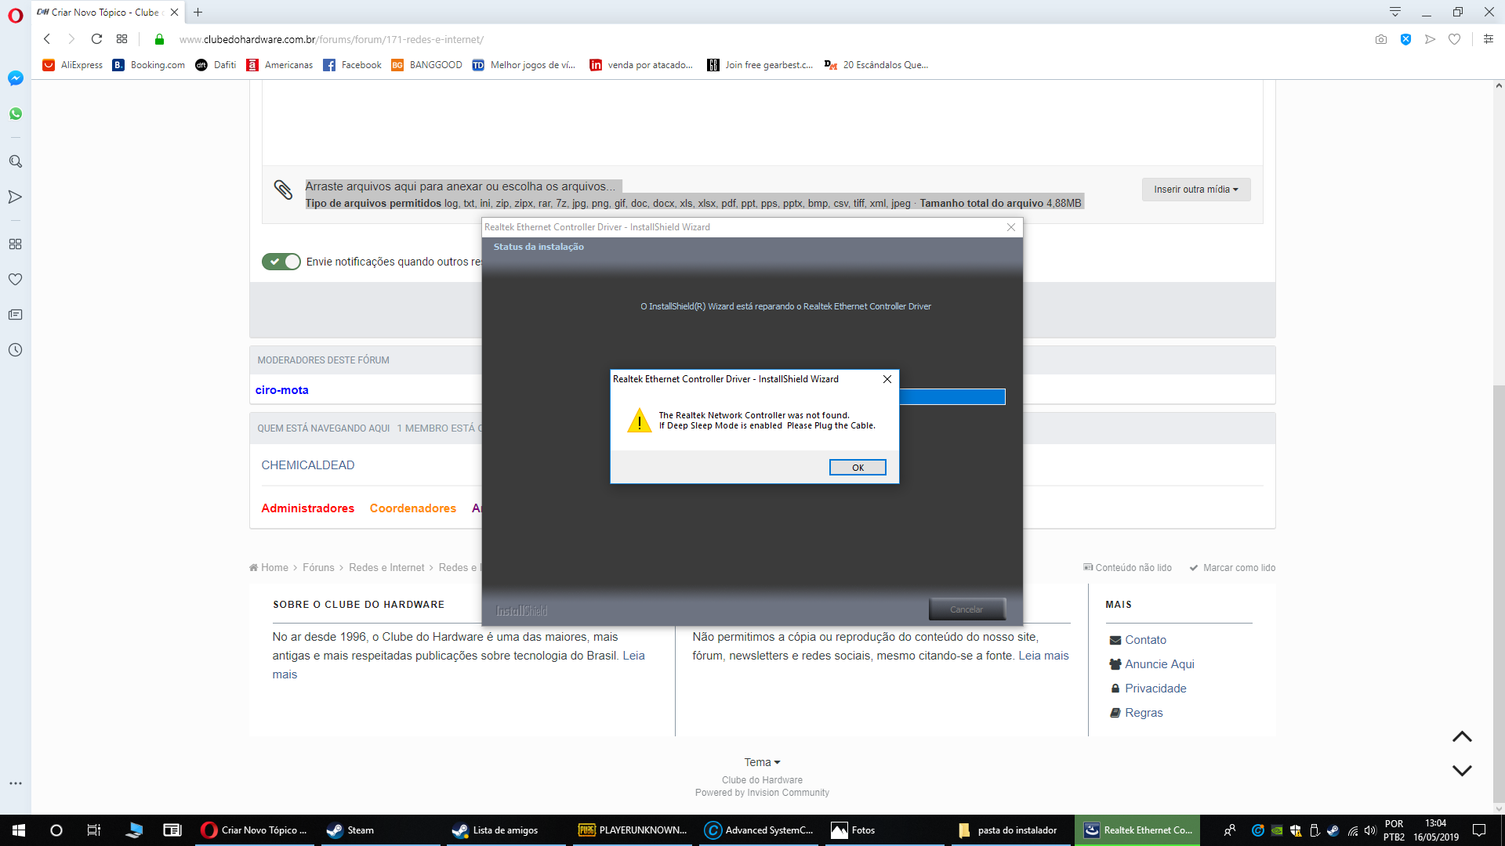Open ciro-mota moderator profile
Image resolution: width=1505 pixels, height=846 pixels.
[x=282, y=390]
